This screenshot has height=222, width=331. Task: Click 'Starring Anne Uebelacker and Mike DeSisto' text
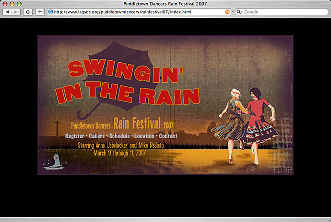click(x=121, y=145)
